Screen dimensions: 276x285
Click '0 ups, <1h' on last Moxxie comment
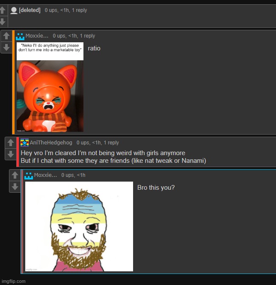tap(73, 175)
